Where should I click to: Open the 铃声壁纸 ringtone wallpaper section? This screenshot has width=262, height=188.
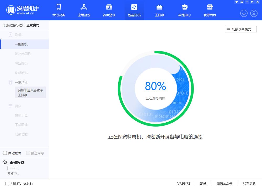point(109,10)
